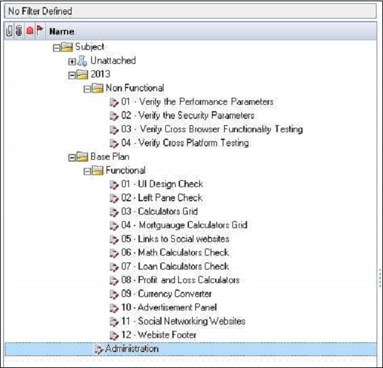Viewport: 383px width, 368px height.
Task: Select '02 - Left Pane Check' test
Action: tap(162, 198)
